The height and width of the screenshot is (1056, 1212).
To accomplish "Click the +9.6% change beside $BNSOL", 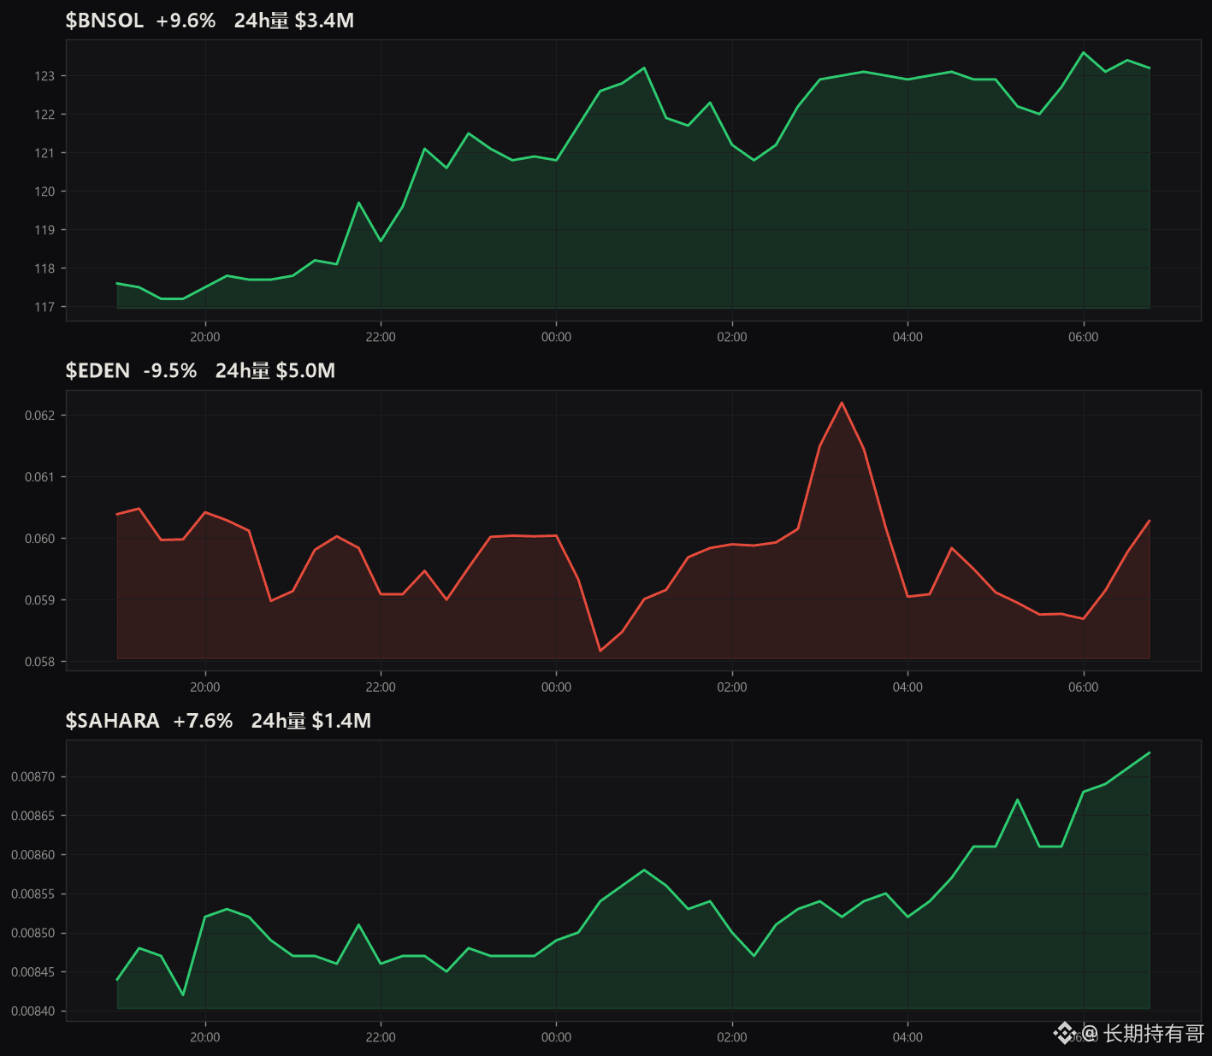I will click(186, 21).
